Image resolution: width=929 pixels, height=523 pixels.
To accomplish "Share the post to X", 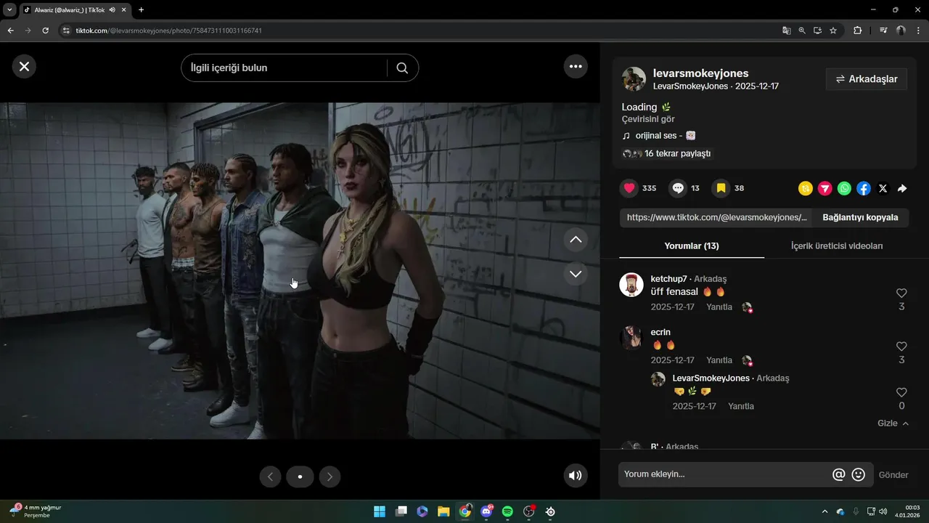I will click(x=883, y=188).
